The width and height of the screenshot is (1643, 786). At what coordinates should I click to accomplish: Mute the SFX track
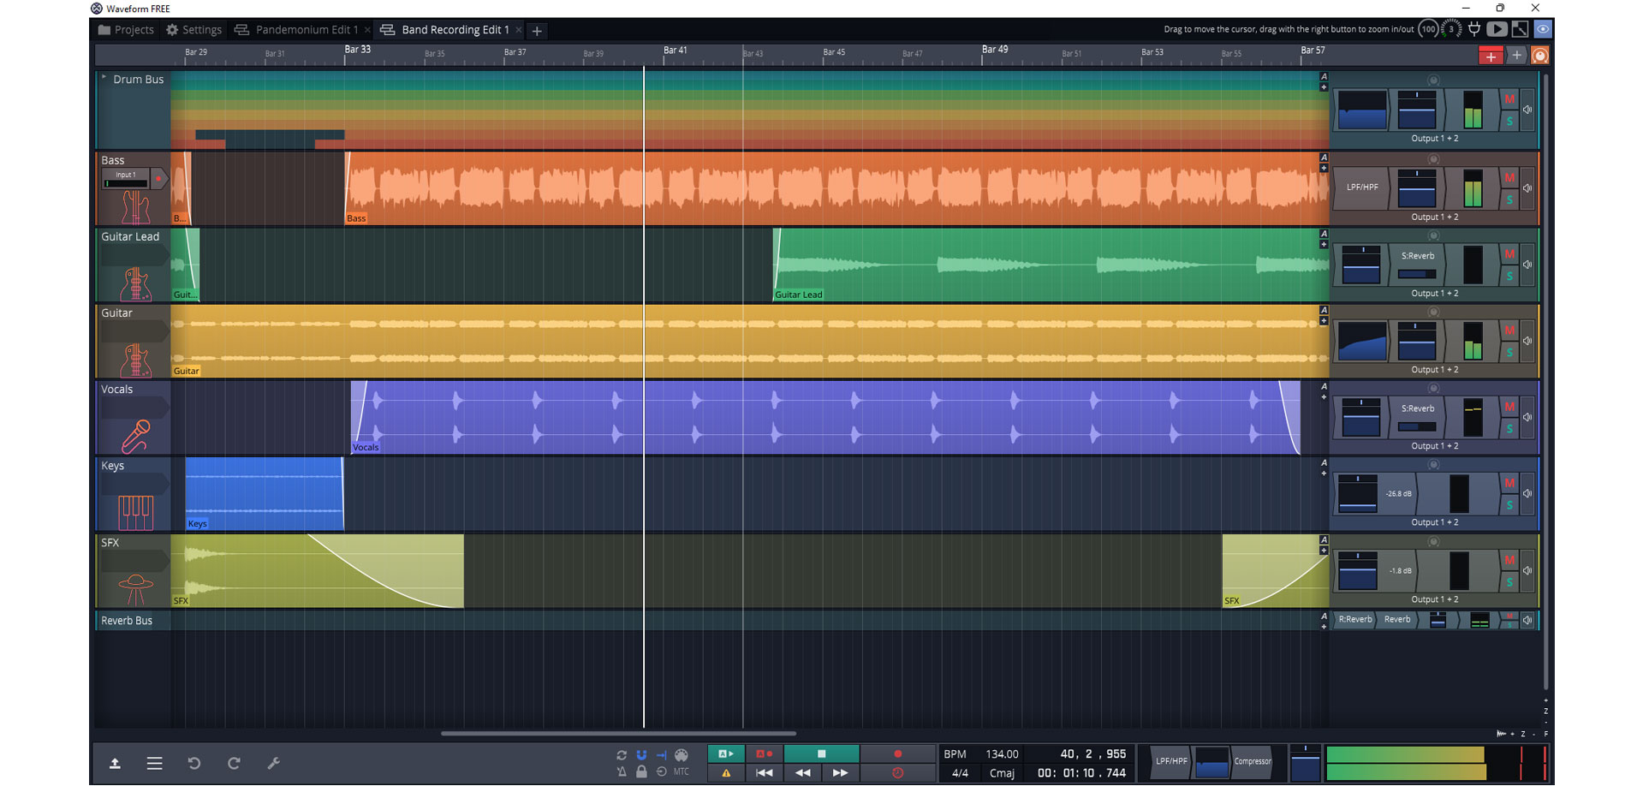(1509, 560)
